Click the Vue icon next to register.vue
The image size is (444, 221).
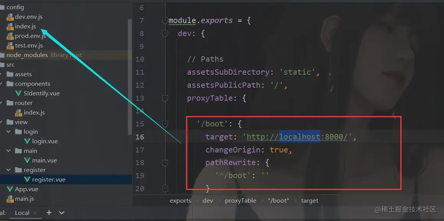coord(27,180)
